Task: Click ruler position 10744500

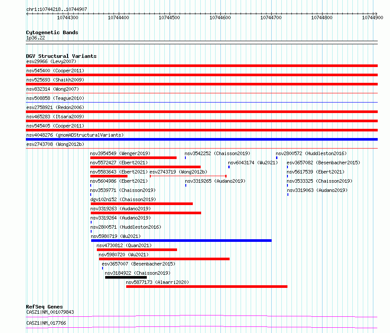Action: [170, 18]
